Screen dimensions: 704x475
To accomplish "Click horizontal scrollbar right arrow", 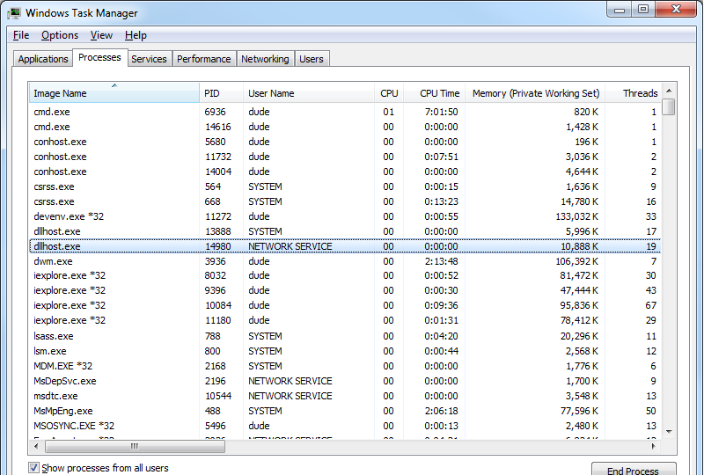I will [654, 446].
